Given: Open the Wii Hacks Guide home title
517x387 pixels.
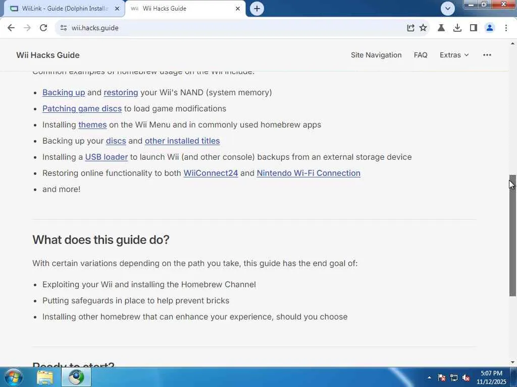Looking at the screenshot, I should pyautogui.click(x=48, y=55).
